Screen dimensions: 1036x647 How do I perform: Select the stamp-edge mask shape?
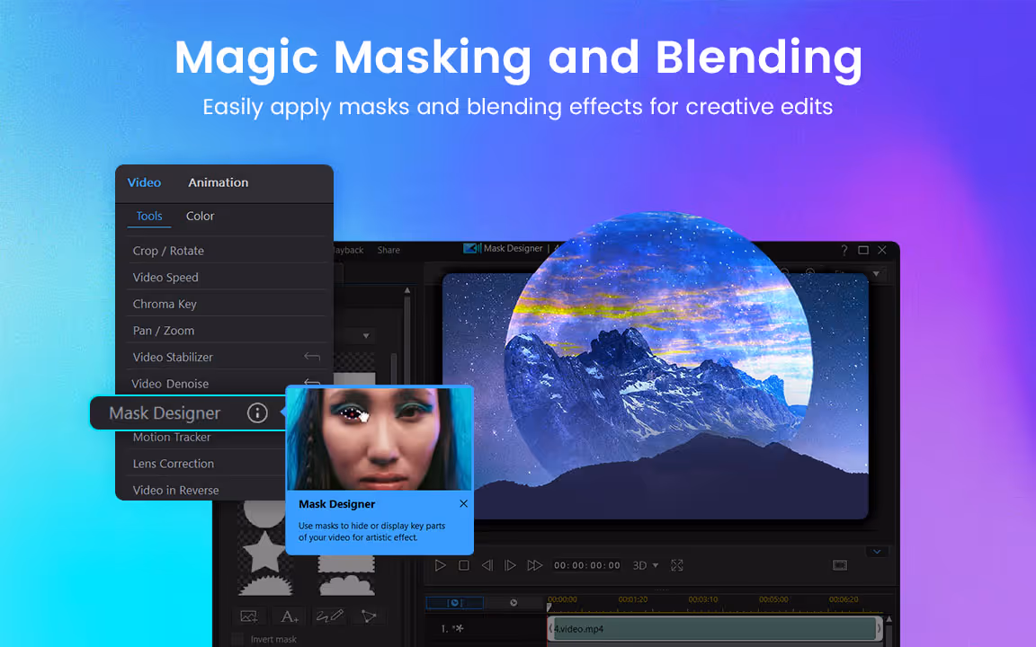pos(346,563)
